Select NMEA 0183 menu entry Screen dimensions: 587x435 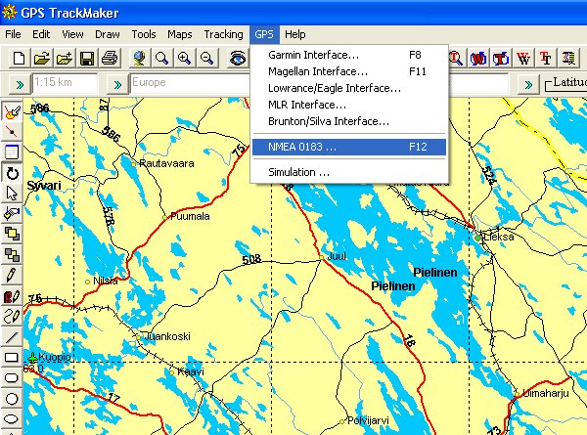[349, 147]
